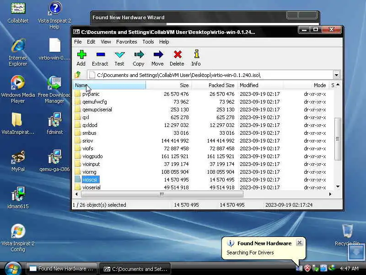Open the Favorites menu
366x275 pixels.
point(127,42)
